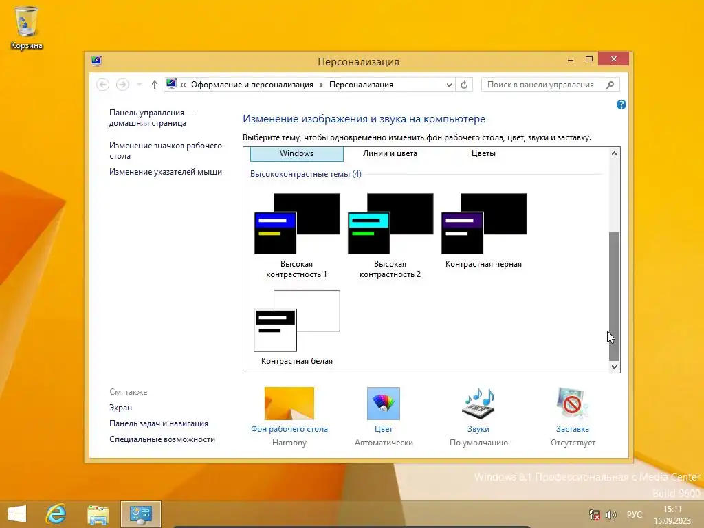Click the "Заставка" link text
The height and width of the screenshot is (528, 704).
pyautogui.click(x=573, y=429)
